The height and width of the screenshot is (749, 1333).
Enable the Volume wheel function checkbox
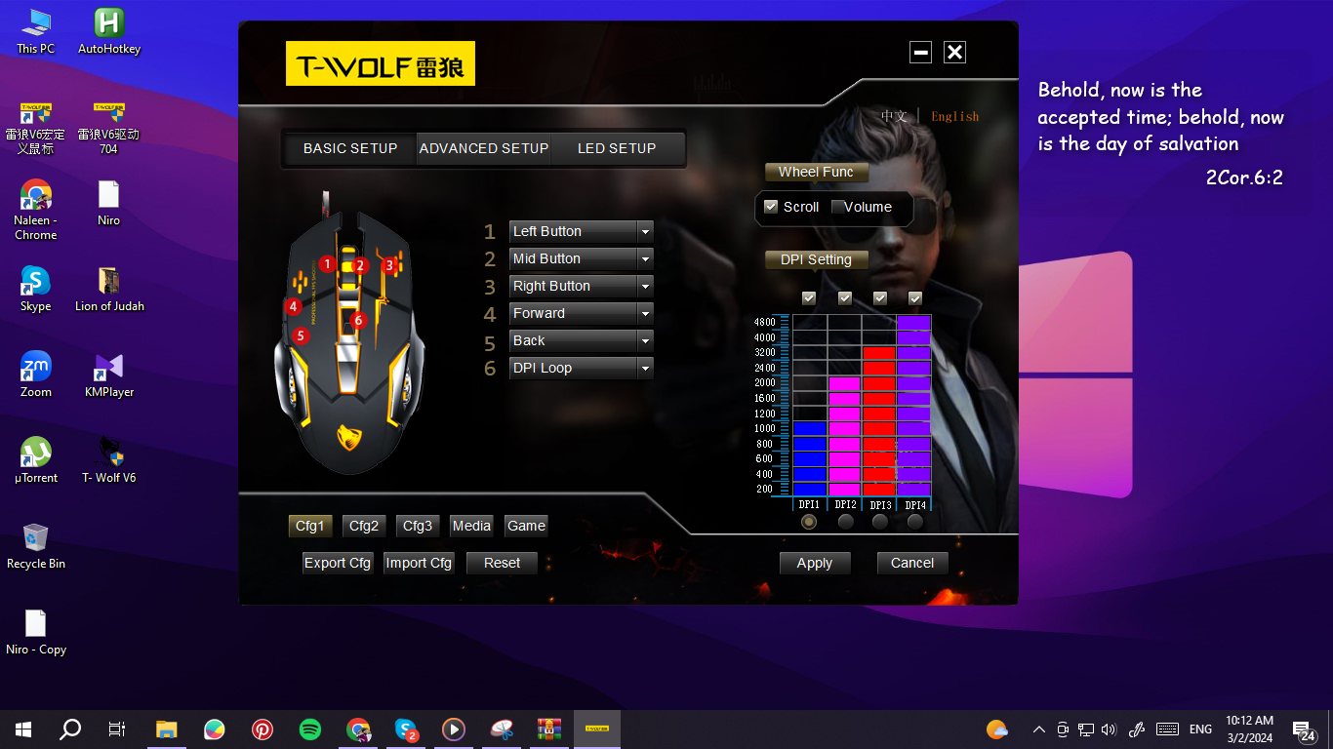coord(837,207)
